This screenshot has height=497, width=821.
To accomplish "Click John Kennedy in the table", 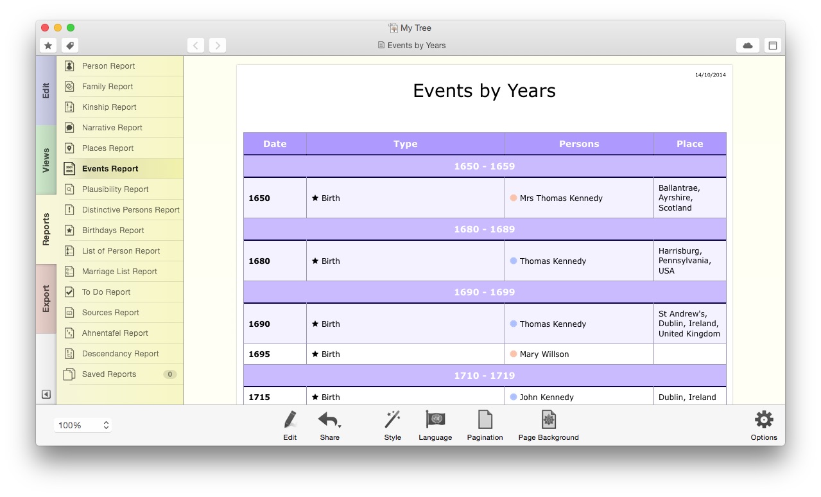I will coord(547,397).
